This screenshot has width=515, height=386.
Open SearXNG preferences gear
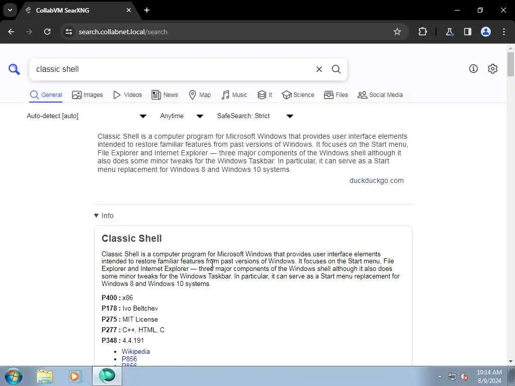(x=492, y=68)
